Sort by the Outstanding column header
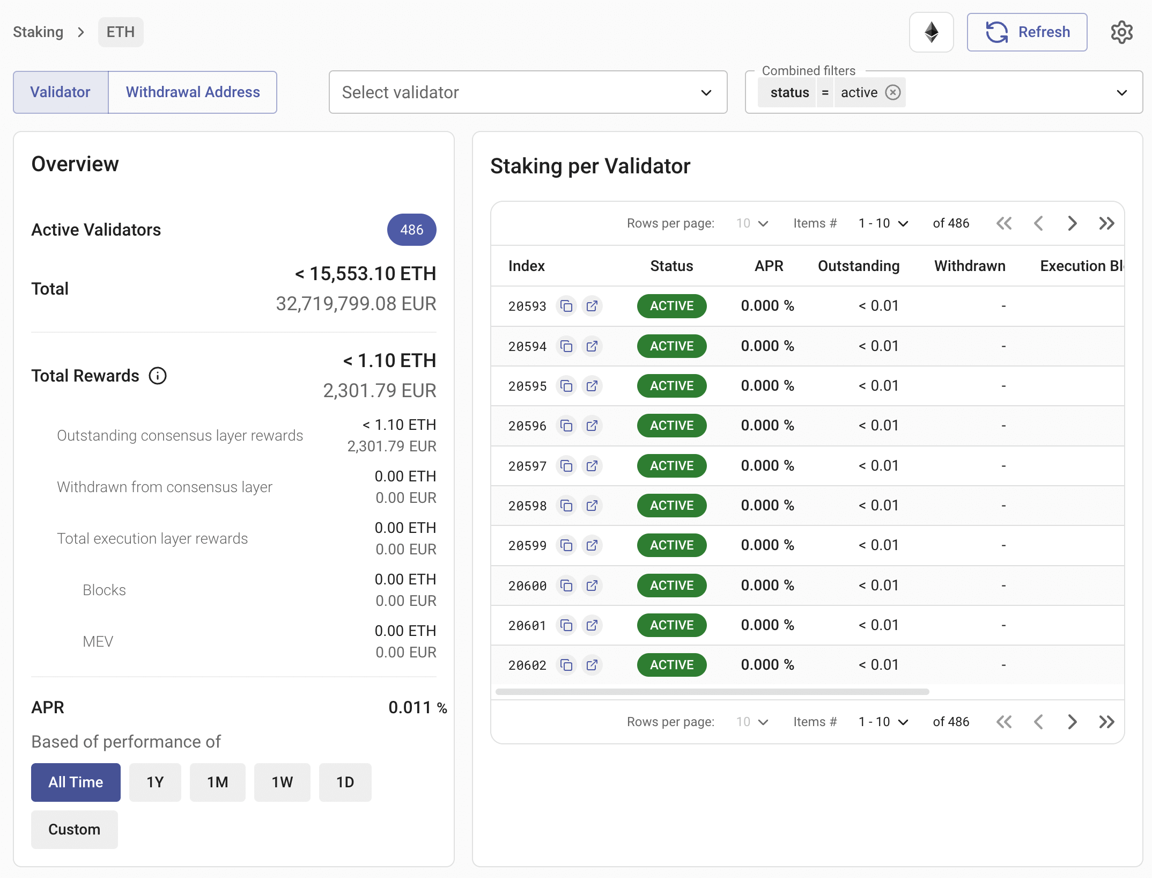Image resolution: width=1152 pixels, height=878 pixels. (x=859, y=266)
